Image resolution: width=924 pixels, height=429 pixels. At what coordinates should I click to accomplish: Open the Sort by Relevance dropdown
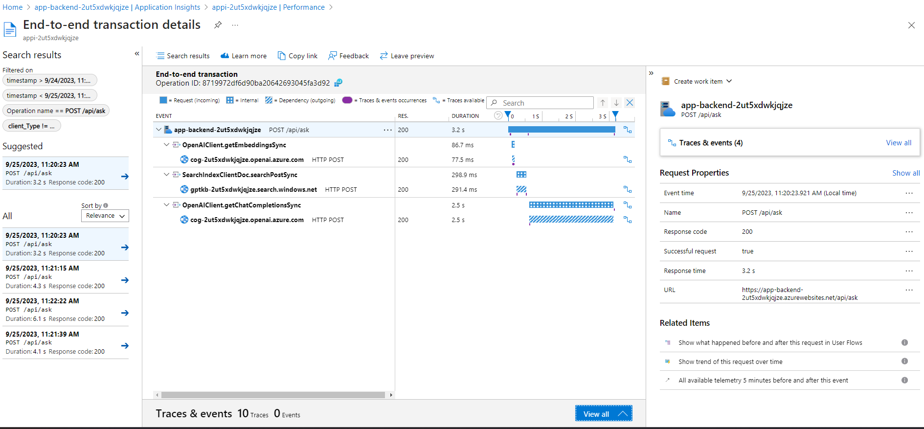click(105, 216)
